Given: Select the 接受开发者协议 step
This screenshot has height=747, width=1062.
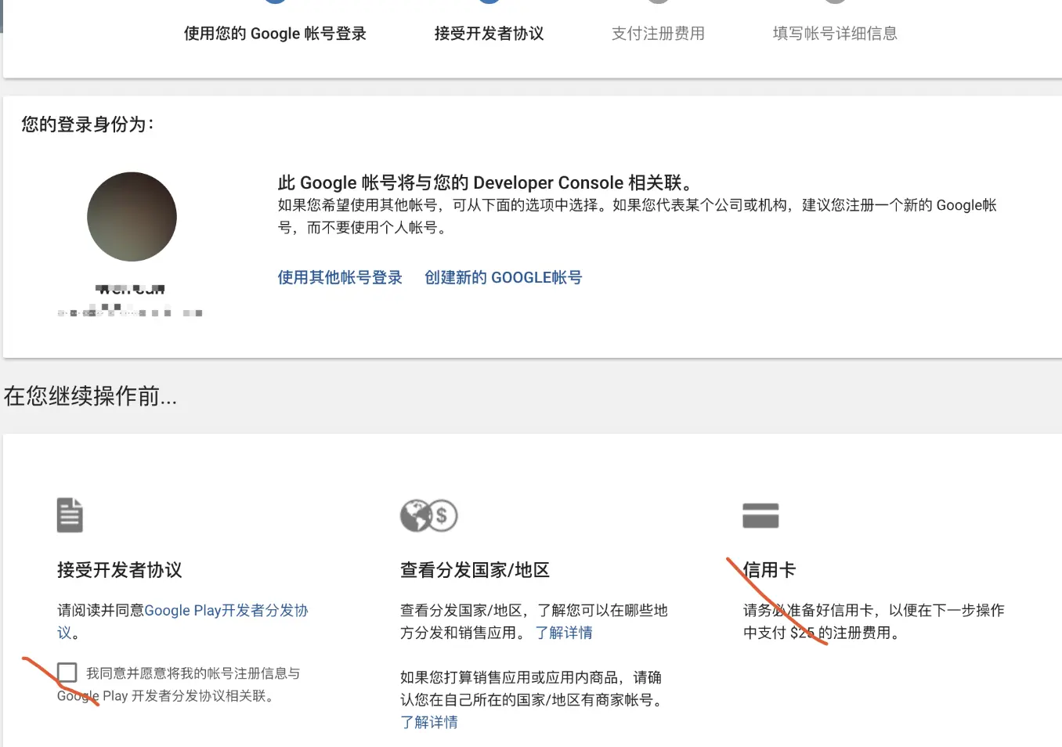Looking at the screenshot, I should [x=489, y=34].
